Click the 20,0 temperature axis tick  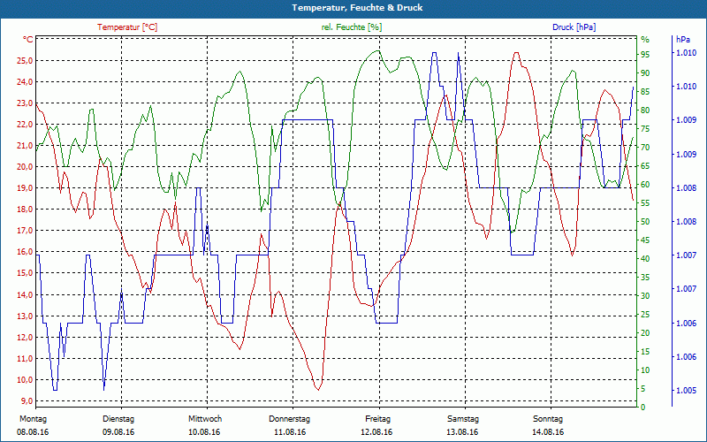click(25, 167)
